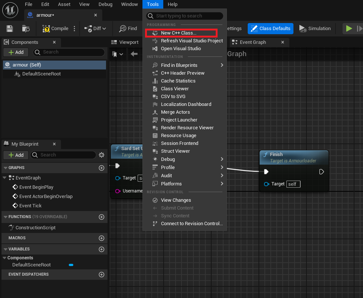Compile the blueprint

55,29
